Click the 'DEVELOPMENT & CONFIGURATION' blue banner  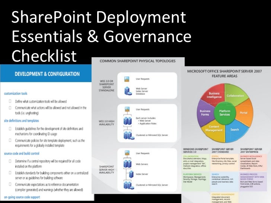pyautogui.click(x=46, y=74)
